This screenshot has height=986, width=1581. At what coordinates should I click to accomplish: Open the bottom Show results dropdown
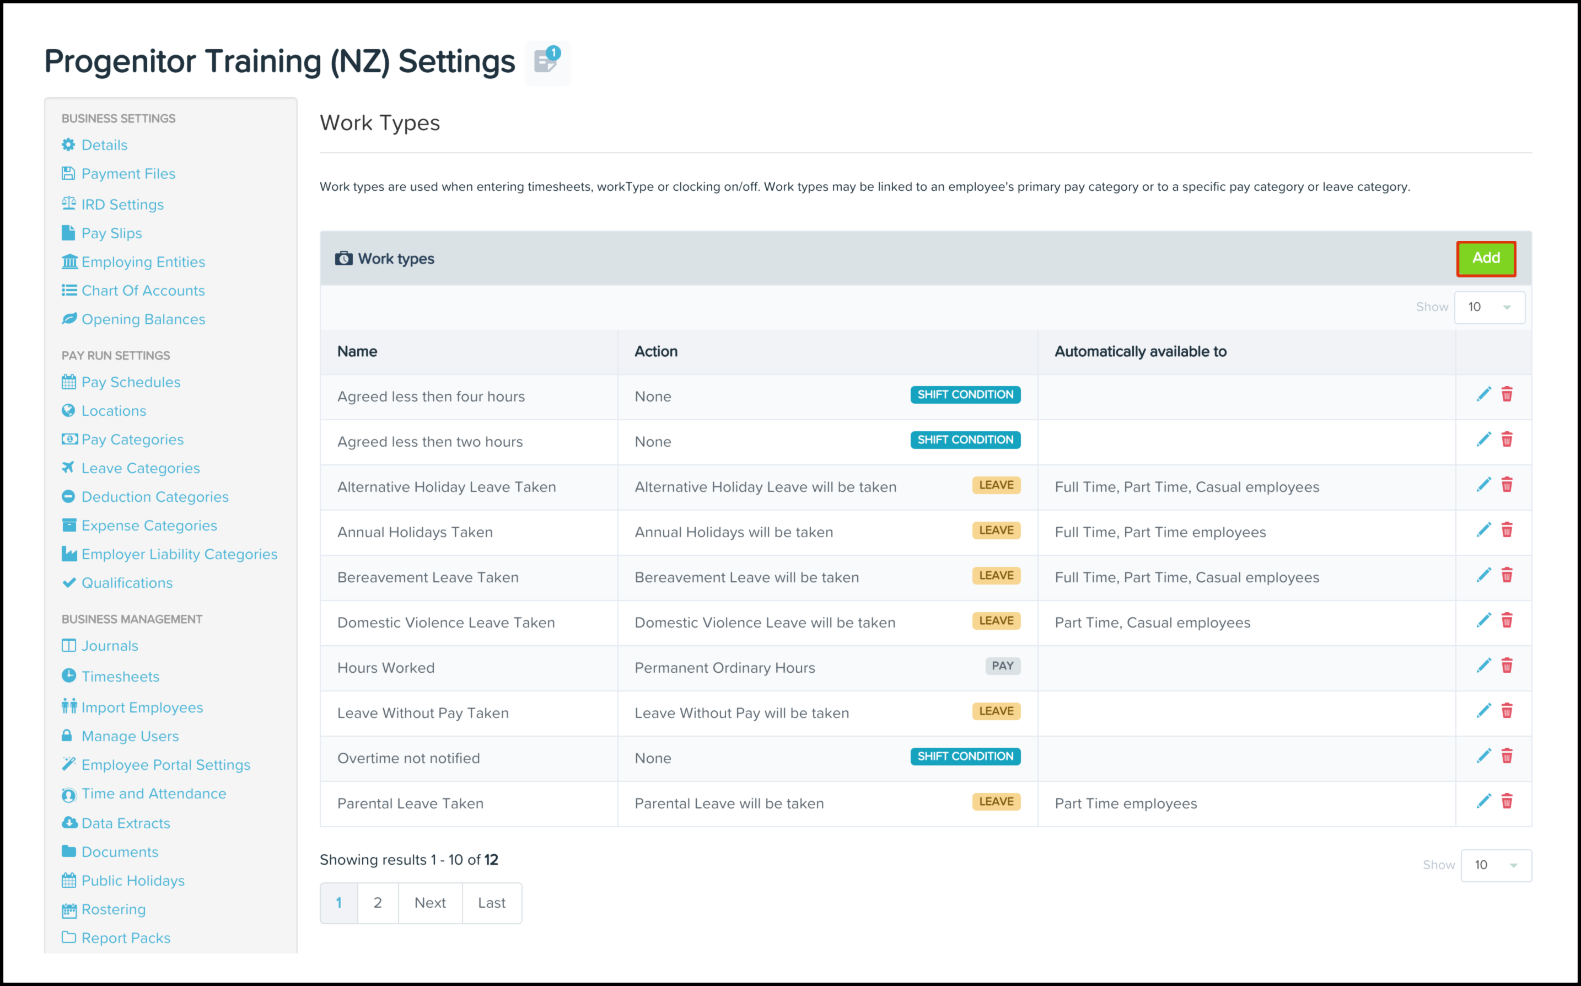click(x=1496, y=865)
